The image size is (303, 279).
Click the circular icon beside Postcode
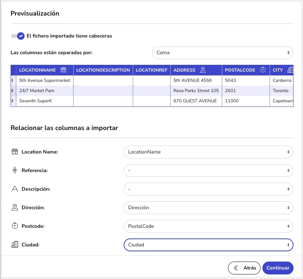pyautogui.click(x=15, y=226)
